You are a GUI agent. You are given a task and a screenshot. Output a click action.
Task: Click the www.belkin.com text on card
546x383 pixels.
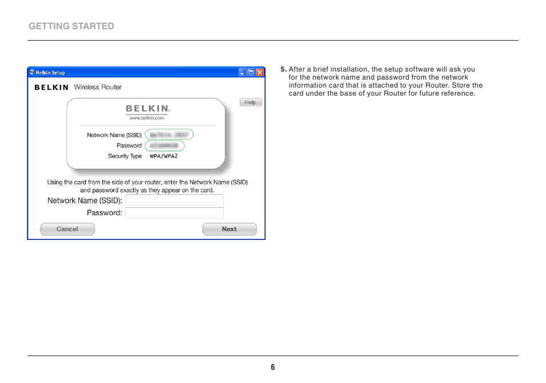point(147,118)
